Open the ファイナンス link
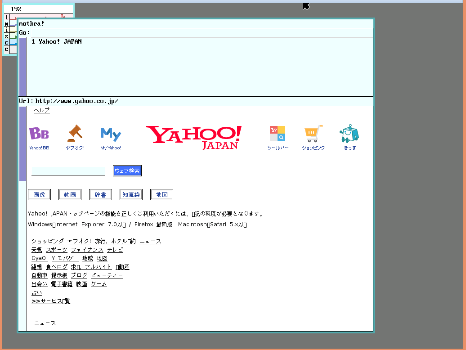The image size is (466, 350). coord(87,250)
